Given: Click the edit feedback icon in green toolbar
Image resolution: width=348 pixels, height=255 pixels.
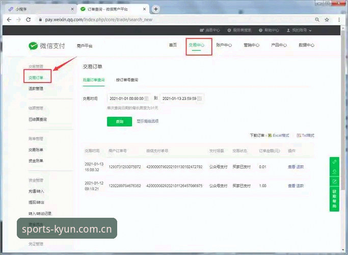Looking at the screenshot, I should 334,182.
